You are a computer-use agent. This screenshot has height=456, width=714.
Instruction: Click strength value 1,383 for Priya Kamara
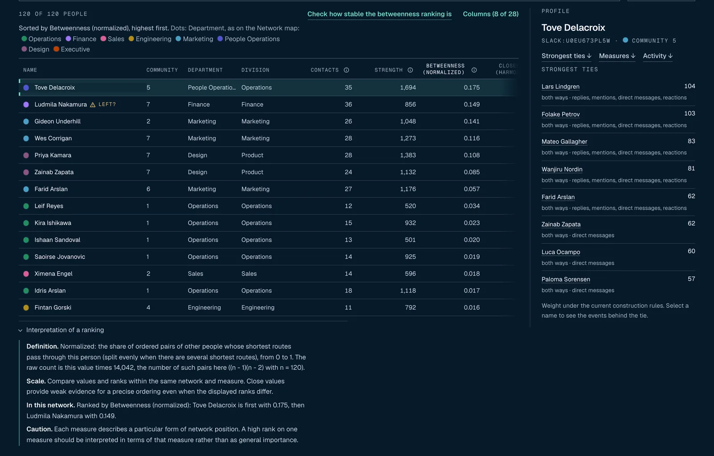tap(408, 155)
